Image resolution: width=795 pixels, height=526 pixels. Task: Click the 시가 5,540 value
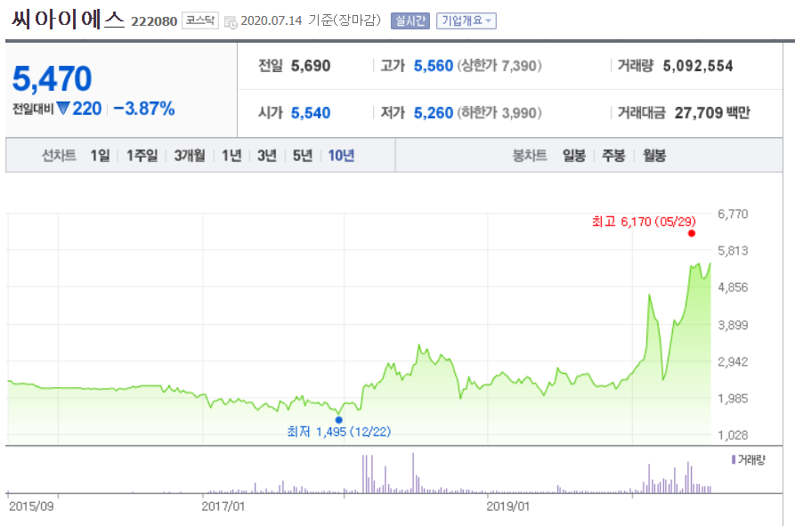[x=311, y=113]
